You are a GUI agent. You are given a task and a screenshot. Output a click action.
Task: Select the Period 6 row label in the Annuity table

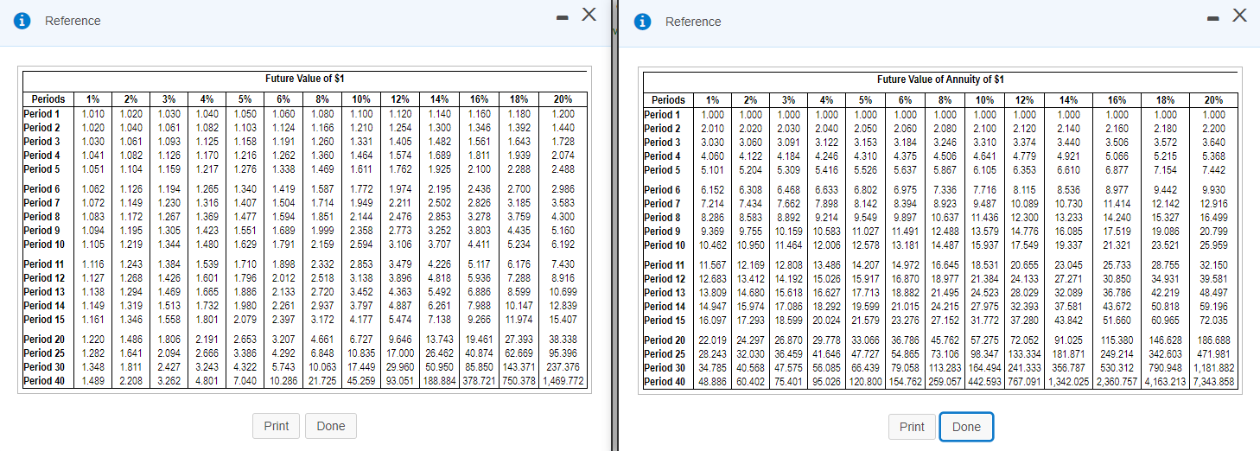664,190
